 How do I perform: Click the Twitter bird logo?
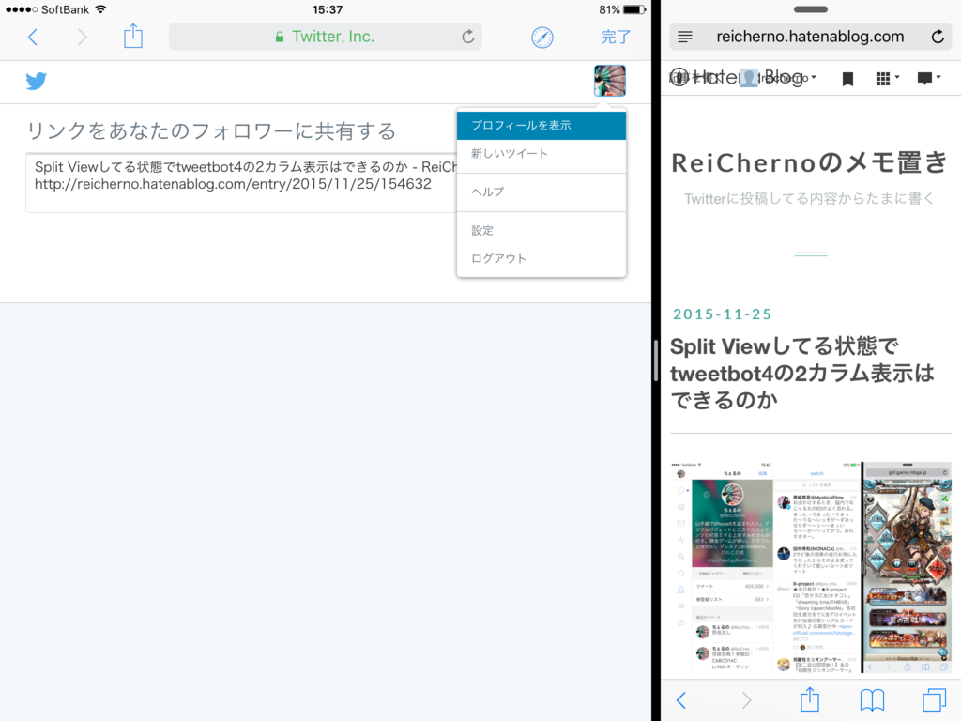click(36, 82)
